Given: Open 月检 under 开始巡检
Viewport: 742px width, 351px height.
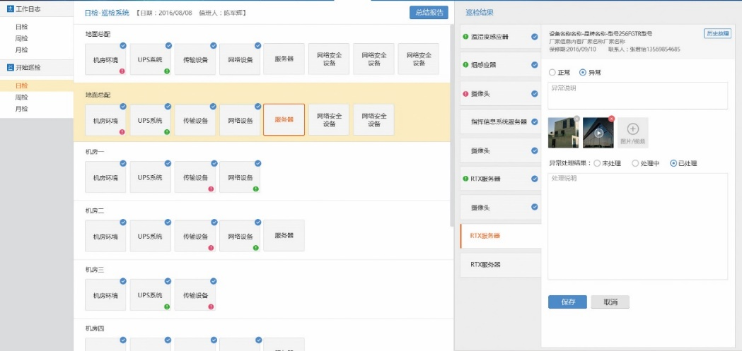Looking at the screenshot, I should [22, 109].
